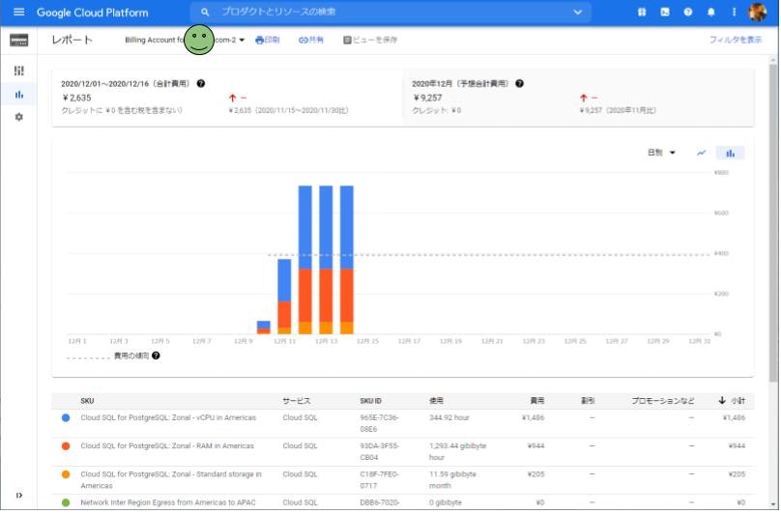Image resolution: width=781 pixels, height=514 pixels.
Task: Sort table by 費用 column header
Action: [x=537, y=401]
